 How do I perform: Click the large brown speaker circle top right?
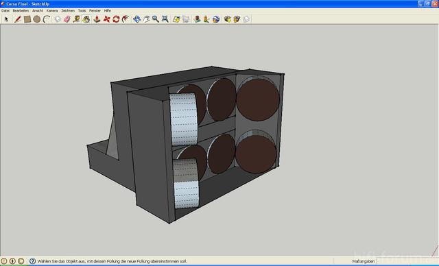[258, 99]
